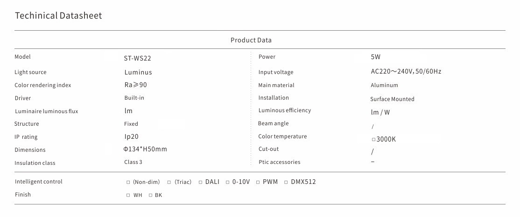Check the PWM control option
The height and width of the screenshot is (217, 520).
point(258,182)
